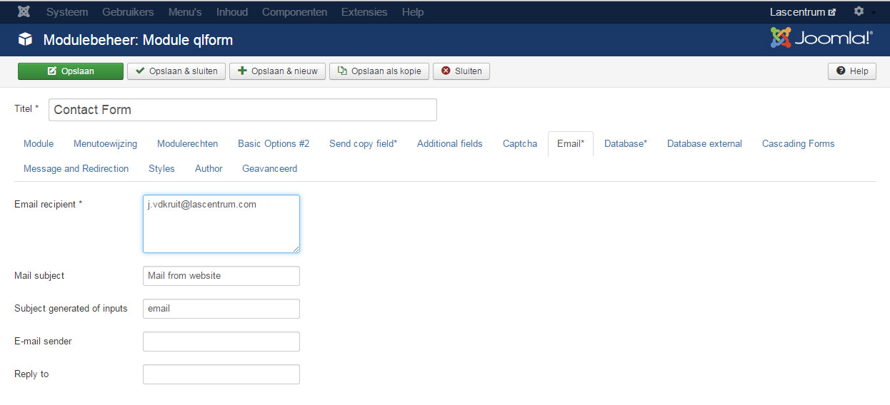Click the module cube icon beside the title
Image resolution: width=890 pixels, height=405 pixels.
pyautogui.click(x=26, y=40)
